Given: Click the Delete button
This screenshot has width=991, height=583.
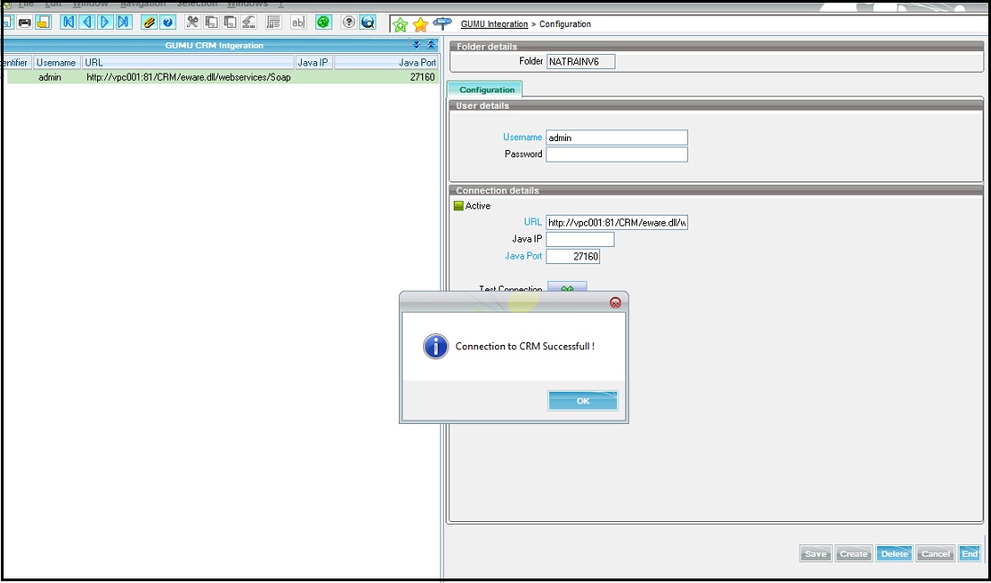Looking at the screenshot, I should point(894,553).
